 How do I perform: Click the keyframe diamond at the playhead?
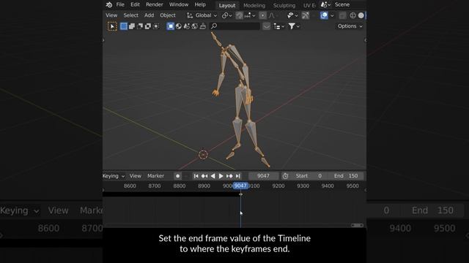click(241, 194)
